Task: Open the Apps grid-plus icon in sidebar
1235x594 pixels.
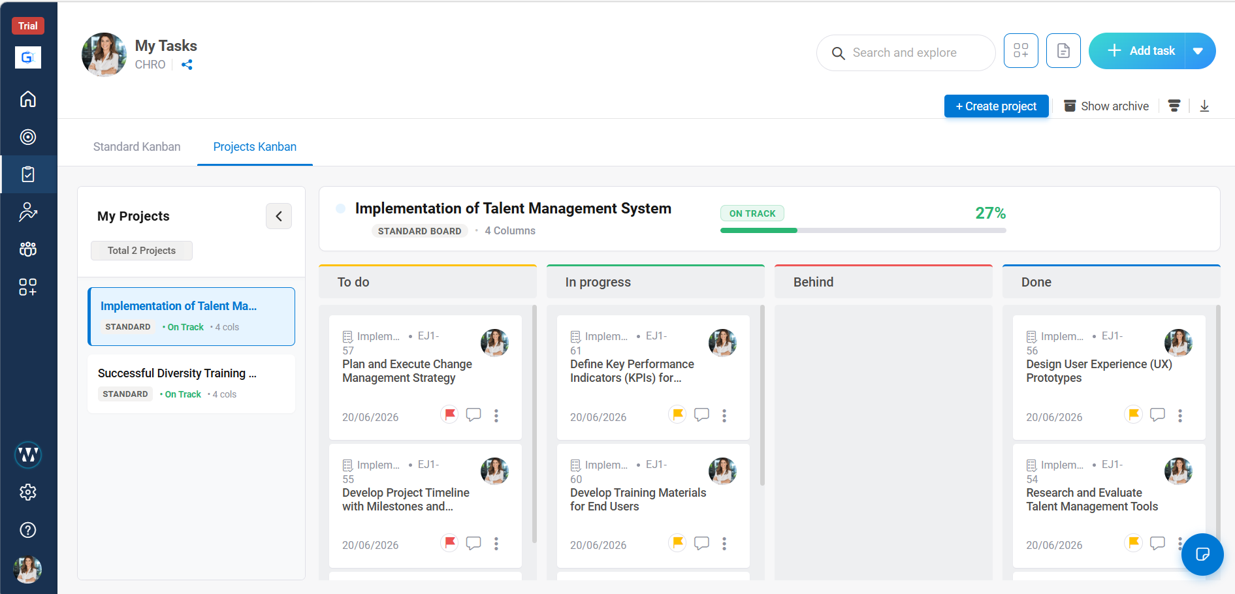Action: pos(28,287)
